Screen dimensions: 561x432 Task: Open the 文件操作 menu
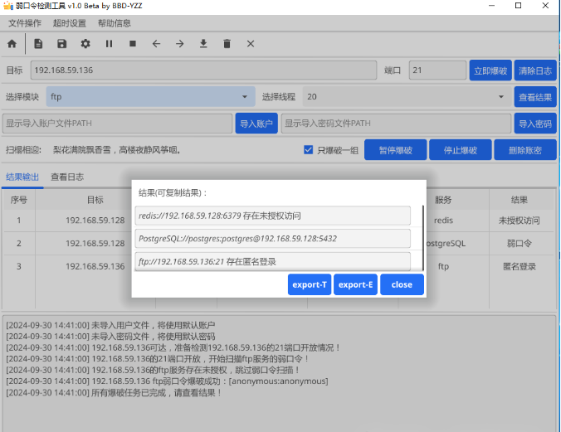[x=25, y=23]
